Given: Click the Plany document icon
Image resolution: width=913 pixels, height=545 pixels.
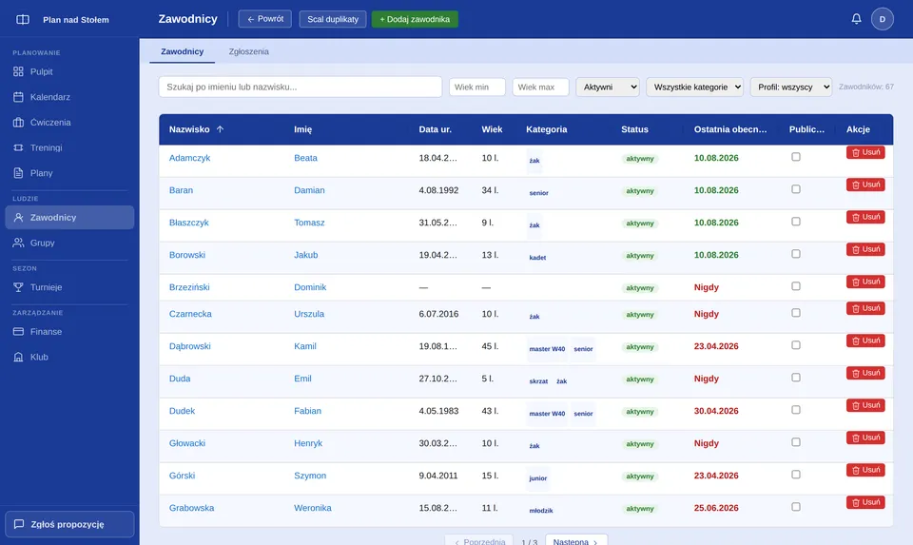Looking at the screenshot, I should (x=19, y=173).
